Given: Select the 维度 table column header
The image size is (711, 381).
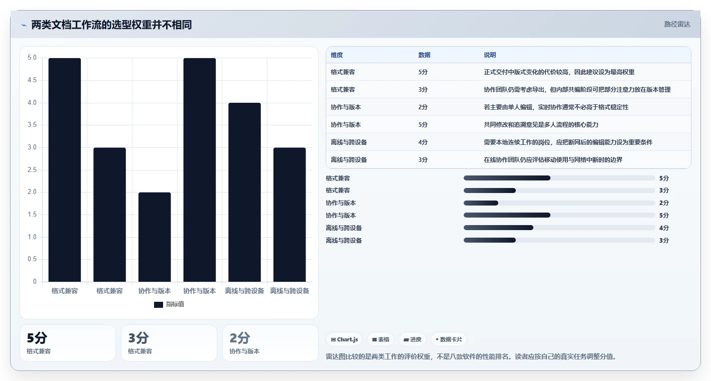Looking at the screenshot, I should pyautogui.click(x=337, y=55).
